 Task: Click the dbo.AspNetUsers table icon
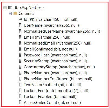10,7
